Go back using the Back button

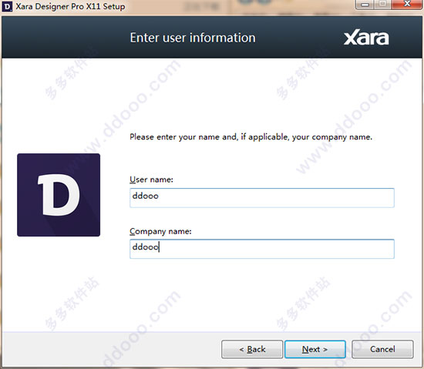(x=252, y=349)
